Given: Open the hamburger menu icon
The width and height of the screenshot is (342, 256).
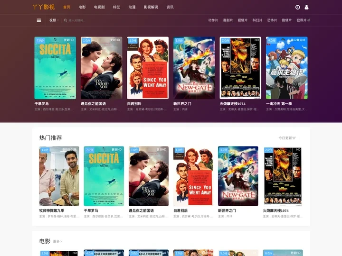Looking at the screenshot, I should pos(39,20).
